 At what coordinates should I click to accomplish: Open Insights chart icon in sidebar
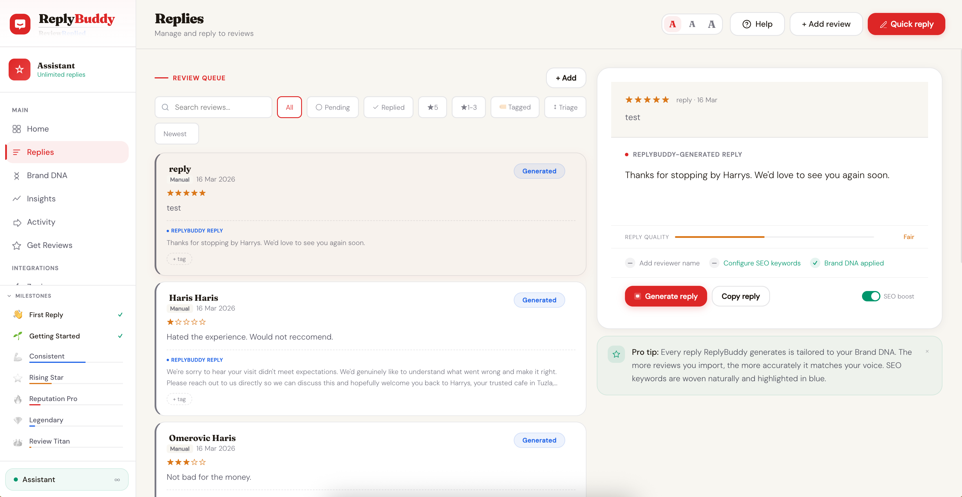pyautogui.click(x=16, y=199)
